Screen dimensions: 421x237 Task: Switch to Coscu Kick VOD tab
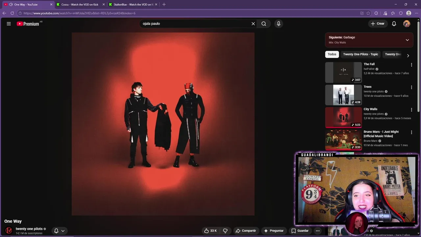tap(80, 5)
